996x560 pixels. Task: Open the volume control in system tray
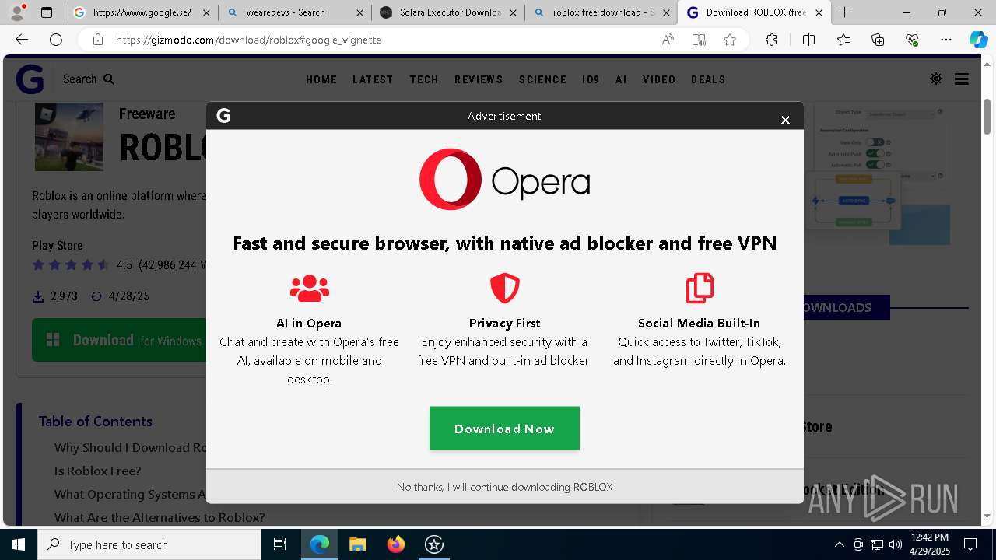895,544
